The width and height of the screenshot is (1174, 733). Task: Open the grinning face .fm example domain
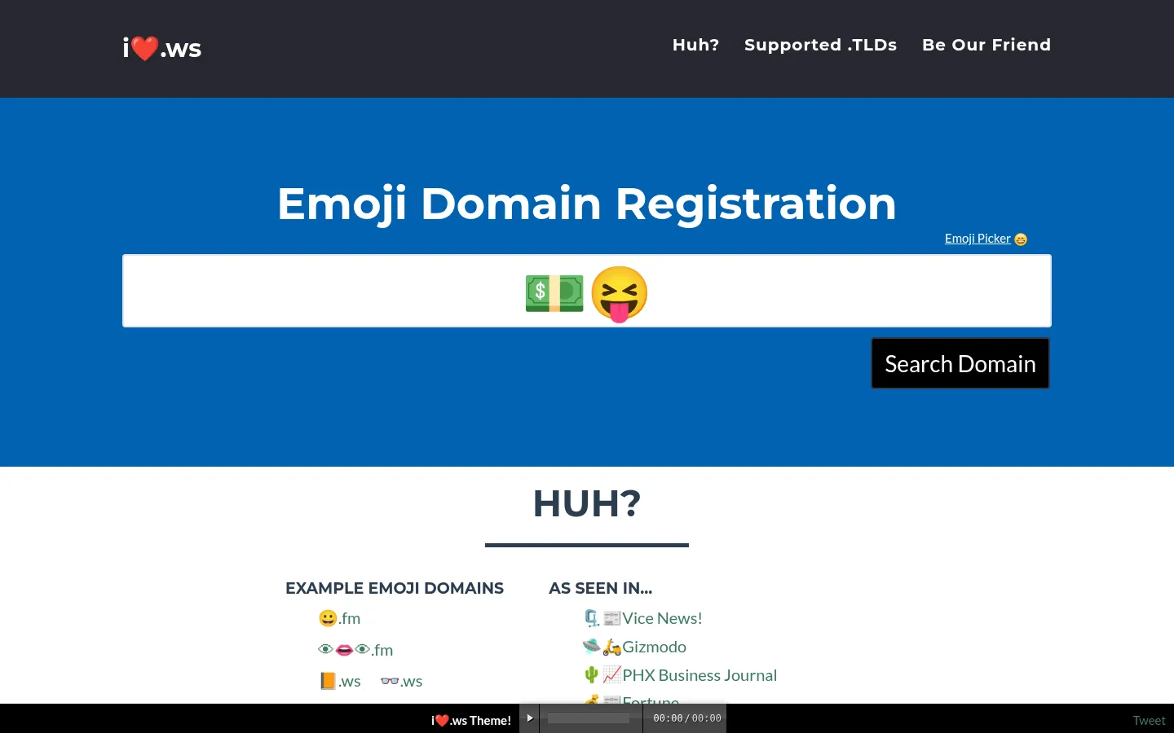pyautogui.click(x=339, y=618)
